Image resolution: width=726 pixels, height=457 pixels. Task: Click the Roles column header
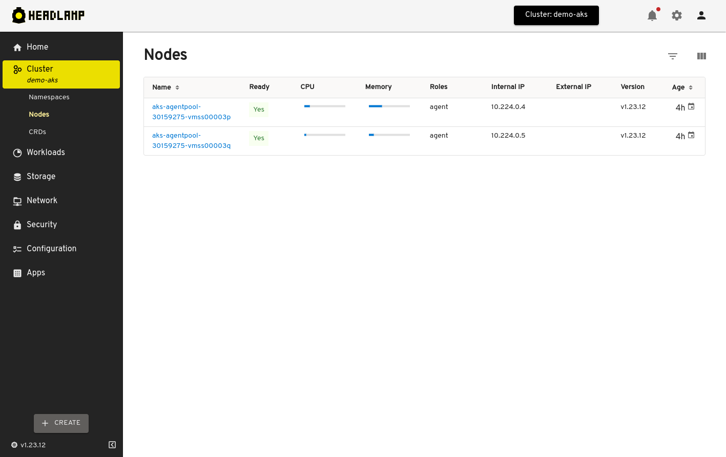point(439,87)
